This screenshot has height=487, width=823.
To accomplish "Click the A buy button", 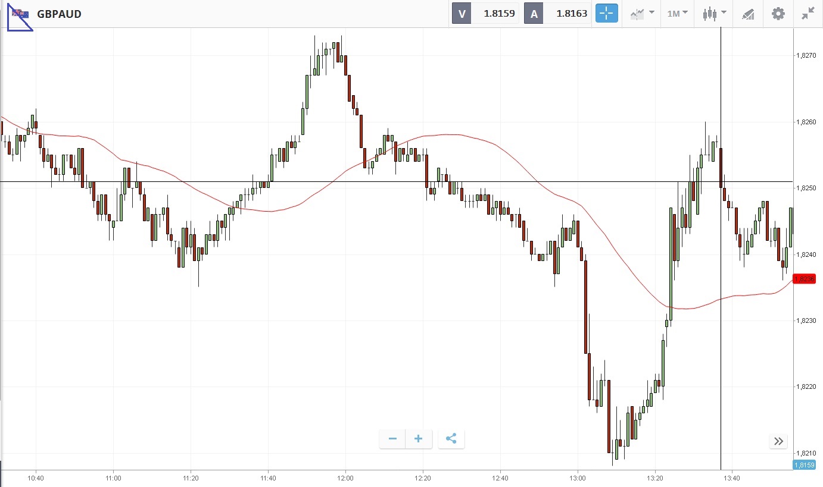I will coord(534,14).
